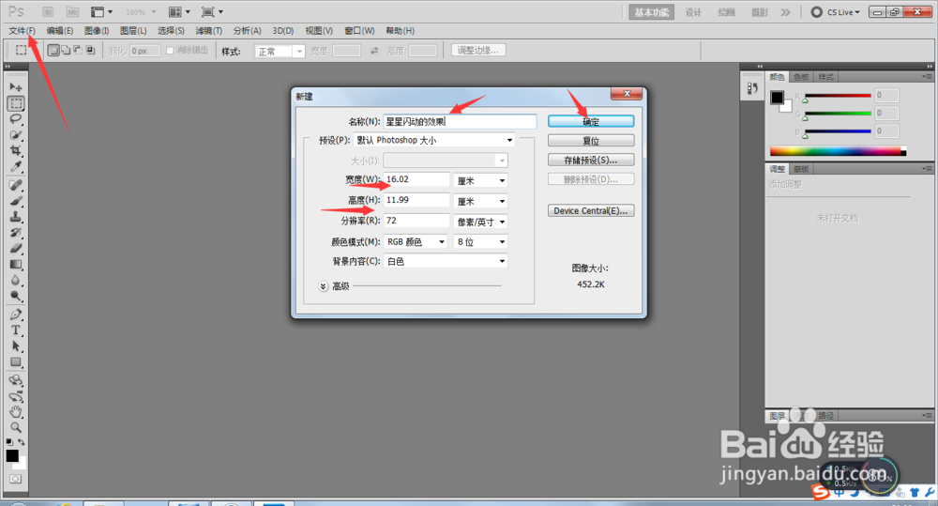Select the Horizontal Type tool

click(x=16, y=330)
